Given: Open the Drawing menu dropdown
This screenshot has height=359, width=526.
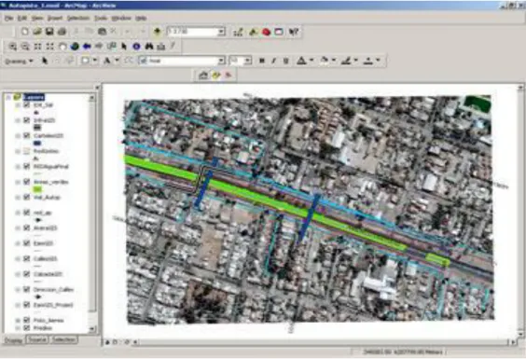Looking at the screenshot, I should tap(19, 61).
